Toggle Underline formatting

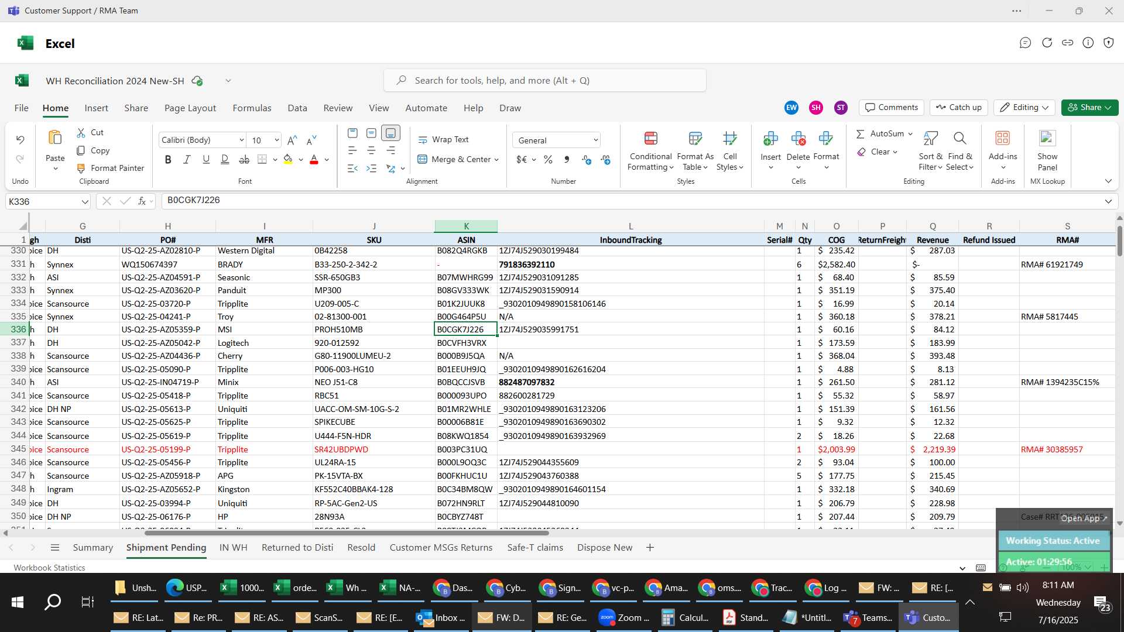tap(206, 159)
